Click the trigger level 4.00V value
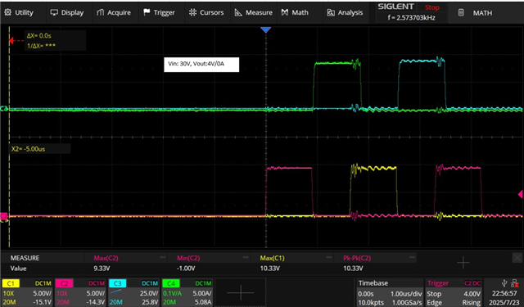 coord(472,294)
